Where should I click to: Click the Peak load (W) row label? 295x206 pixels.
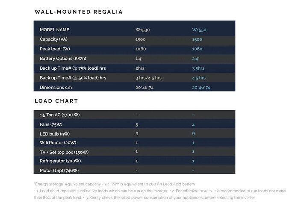click(55, 49)
